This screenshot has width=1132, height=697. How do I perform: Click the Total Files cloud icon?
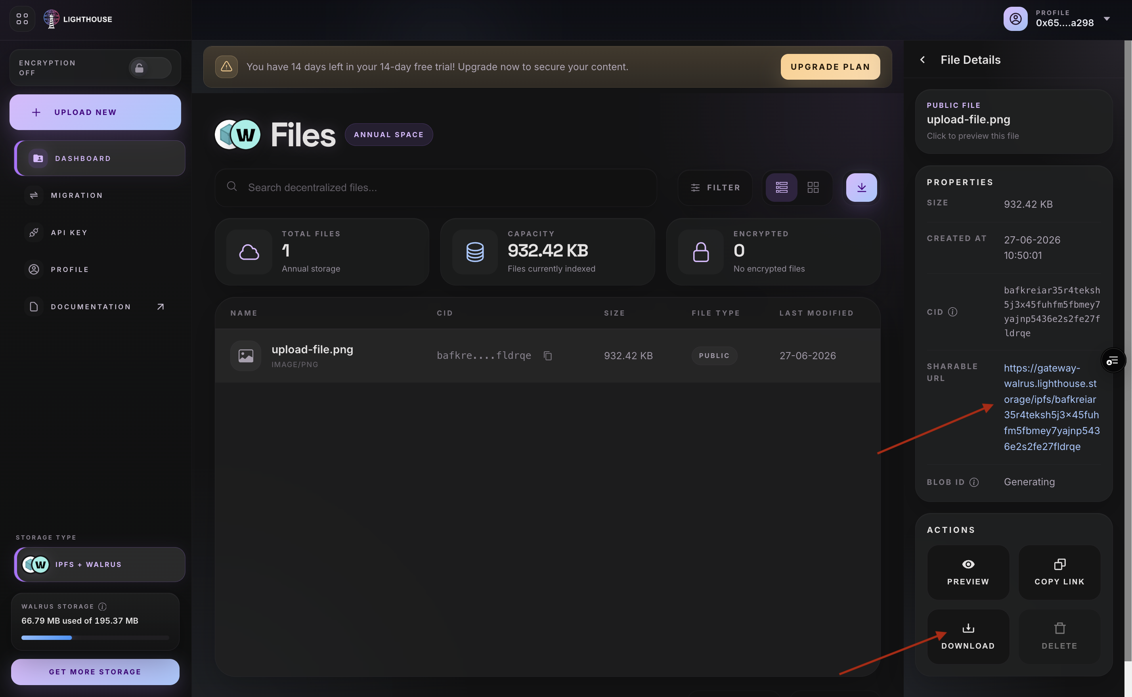tap(249, 252)
